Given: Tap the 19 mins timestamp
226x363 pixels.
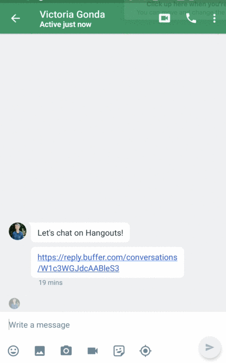Looking at the screenshot, I should coord(51,282).
